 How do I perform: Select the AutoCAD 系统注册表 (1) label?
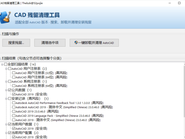coord(29,81)
